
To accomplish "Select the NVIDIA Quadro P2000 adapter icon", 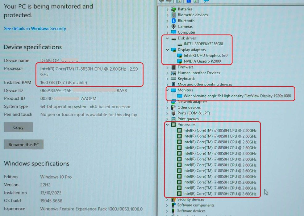I will click(180, 61).
